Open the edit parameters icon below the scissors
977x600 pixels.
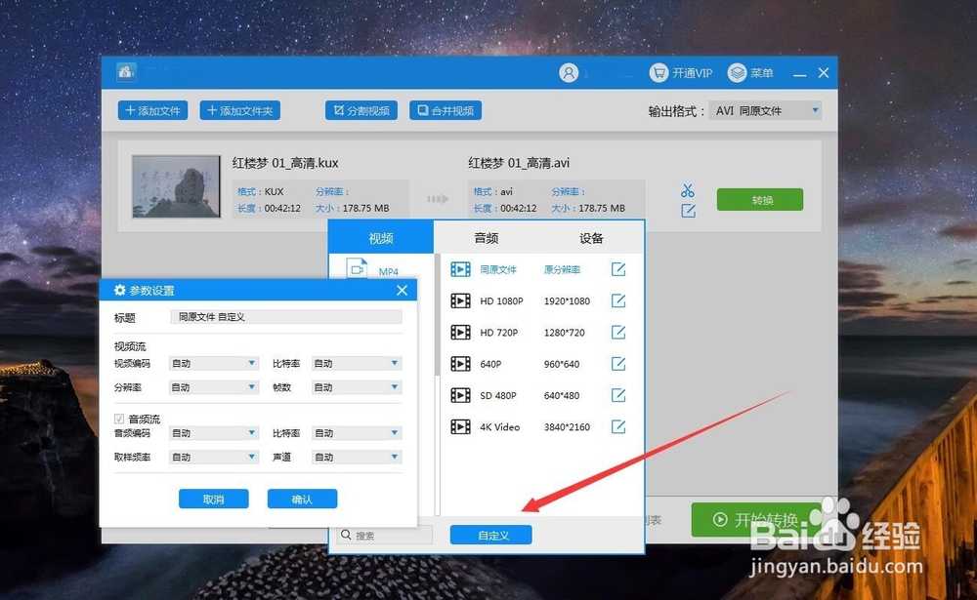687,209
